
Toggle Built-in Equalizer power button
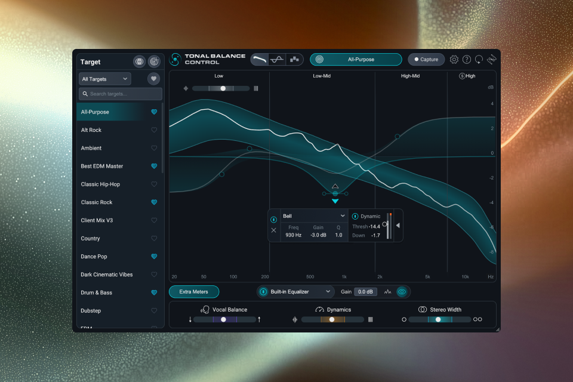tap(263, 292)
